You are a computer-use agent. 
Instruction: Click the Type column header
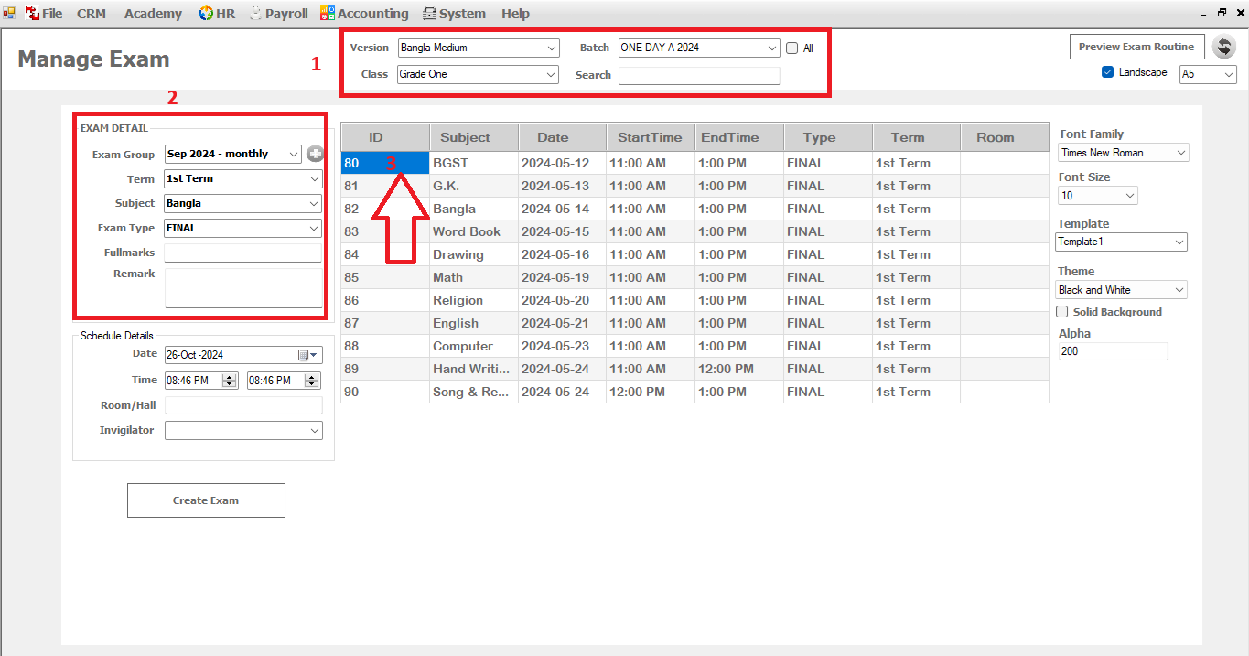pos(828,137)
